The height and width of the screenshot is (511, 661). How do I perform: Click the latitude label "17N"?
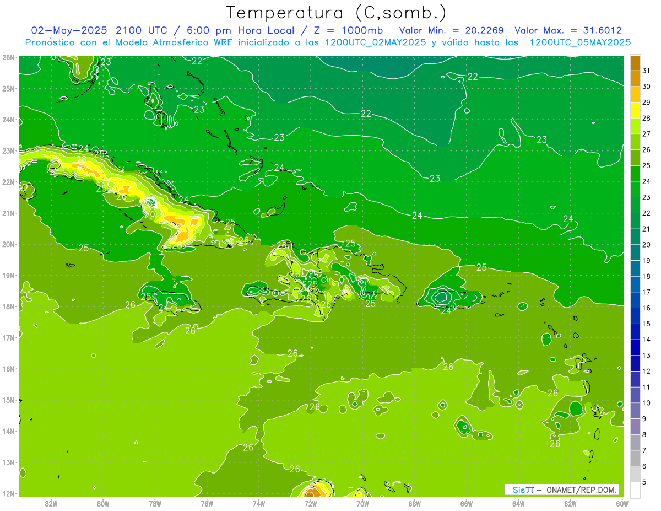[x=8, y=337]
